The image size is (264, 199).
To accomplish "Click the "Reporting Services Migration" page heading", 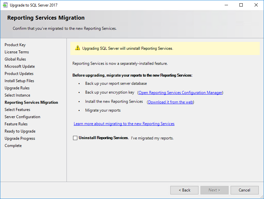I will coord(46,18).
